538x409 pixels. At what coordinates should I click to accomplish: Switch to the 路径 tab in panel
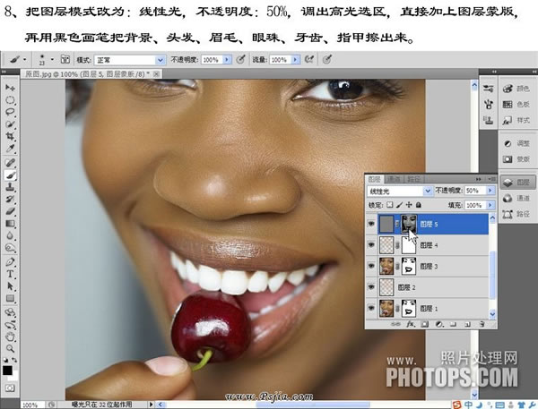[413, 179]
